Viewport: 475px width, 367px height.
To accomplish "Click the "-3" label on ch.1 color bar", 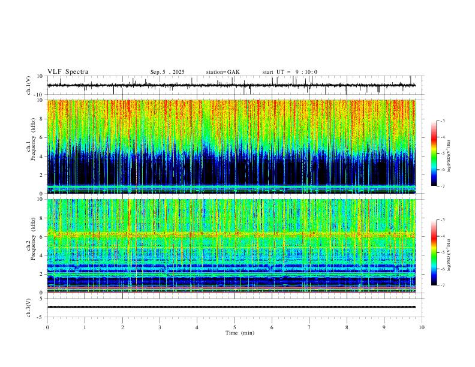I will [443, 121].
